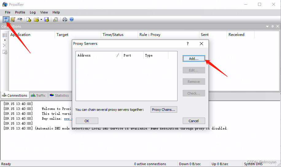This screenshot has height=167, width=281.
Task: Click the Time/Status column header
Action: click(119, 35)
